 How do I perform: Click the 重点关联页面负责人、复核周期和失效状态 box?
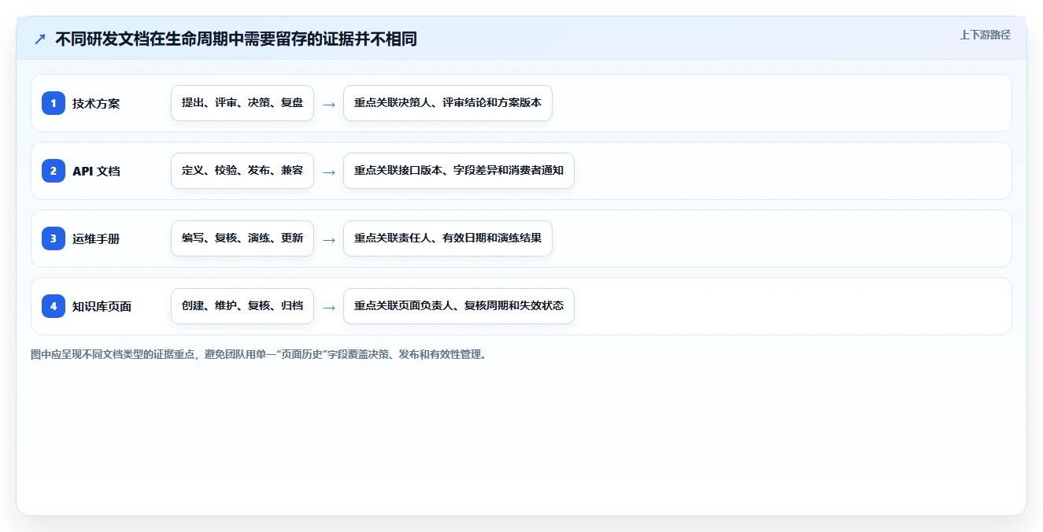(x=459, y=306)
